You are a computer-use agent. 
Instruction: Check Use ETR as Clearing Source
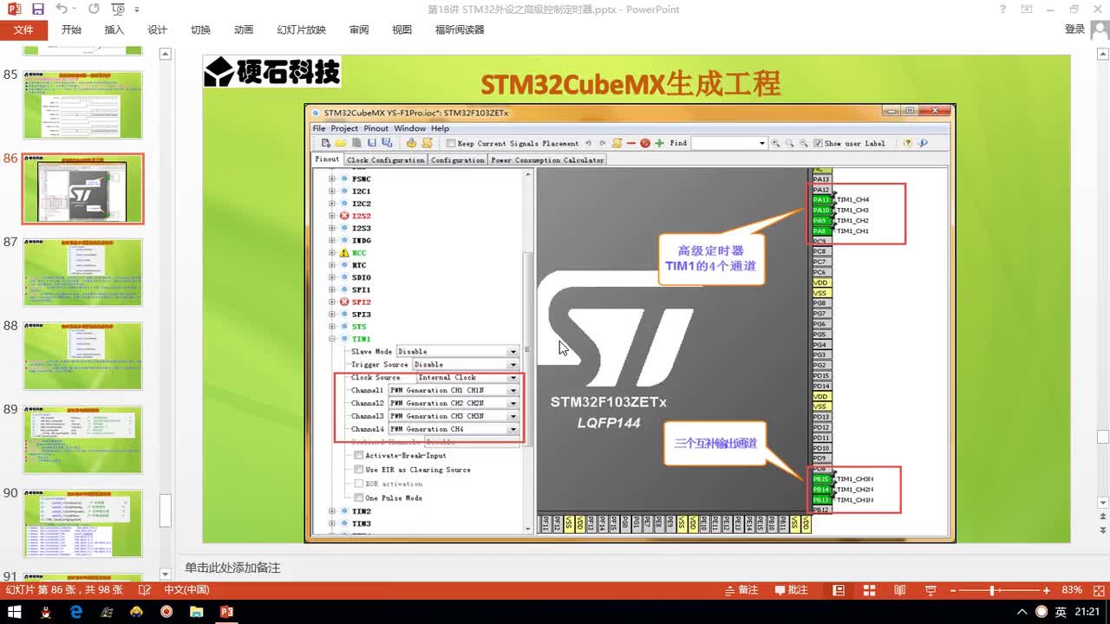(359, 470)
